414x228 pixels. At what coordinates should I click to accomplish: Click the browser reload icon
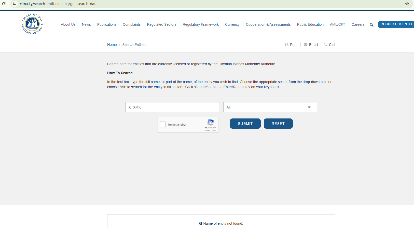point(4,4)
